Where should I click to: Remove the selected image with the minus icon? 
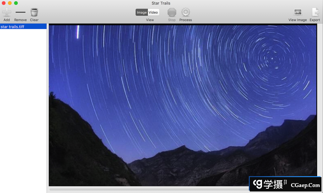pyautogui.click(x=20, y=12)
